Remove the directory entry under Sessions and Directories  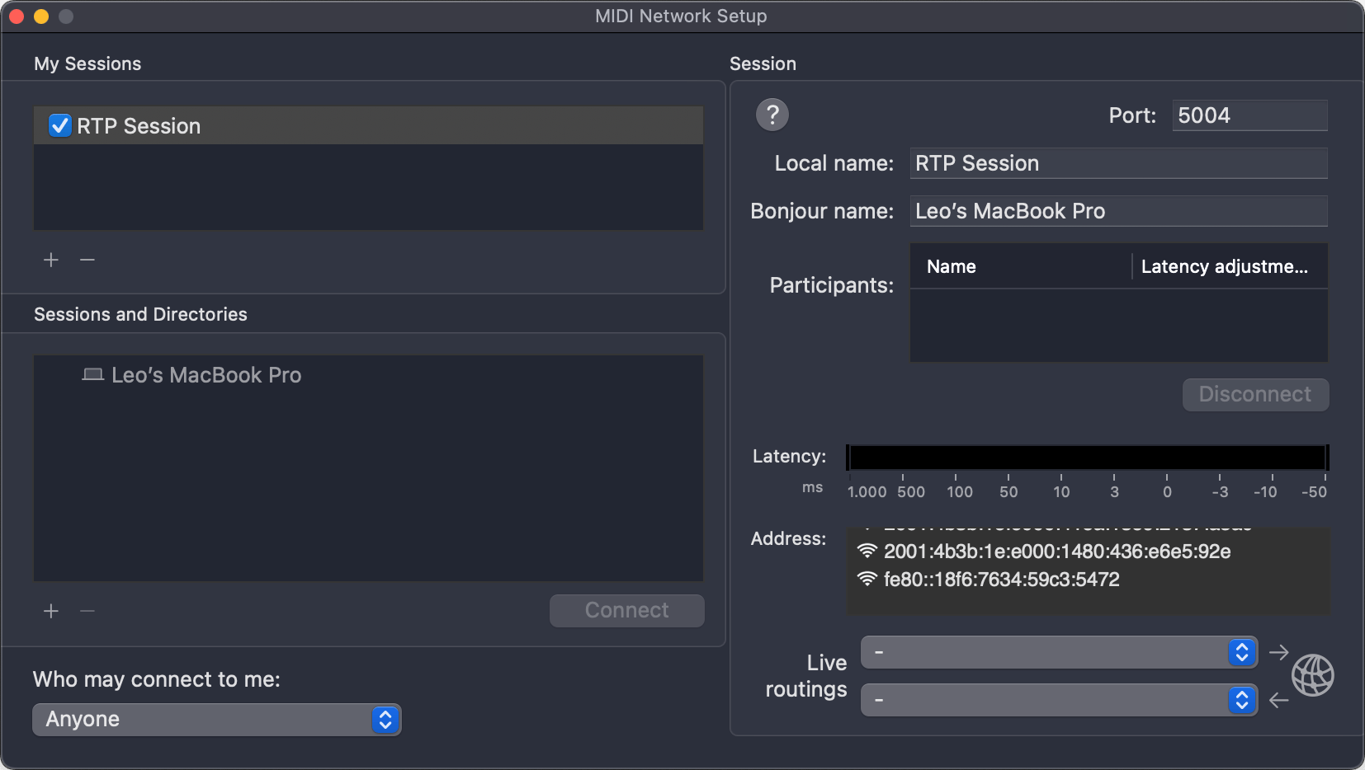tap(87, 611)
